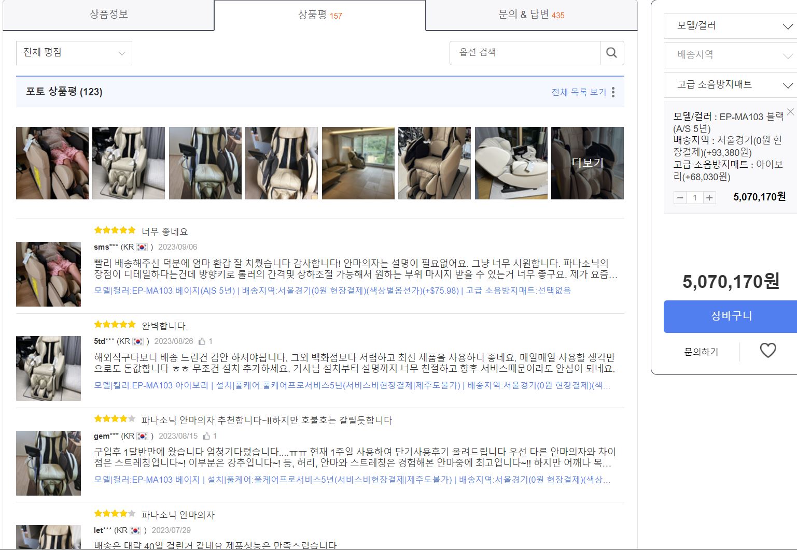Screen dimensions: 797x550
Task: Decrease the quantity with the minus button
Action: click(680, 198)
